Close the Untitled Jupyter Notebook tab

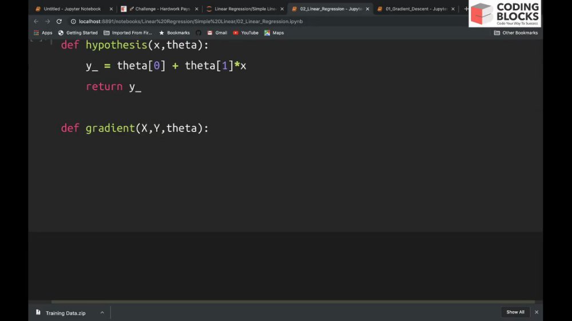tap(112, 9)
